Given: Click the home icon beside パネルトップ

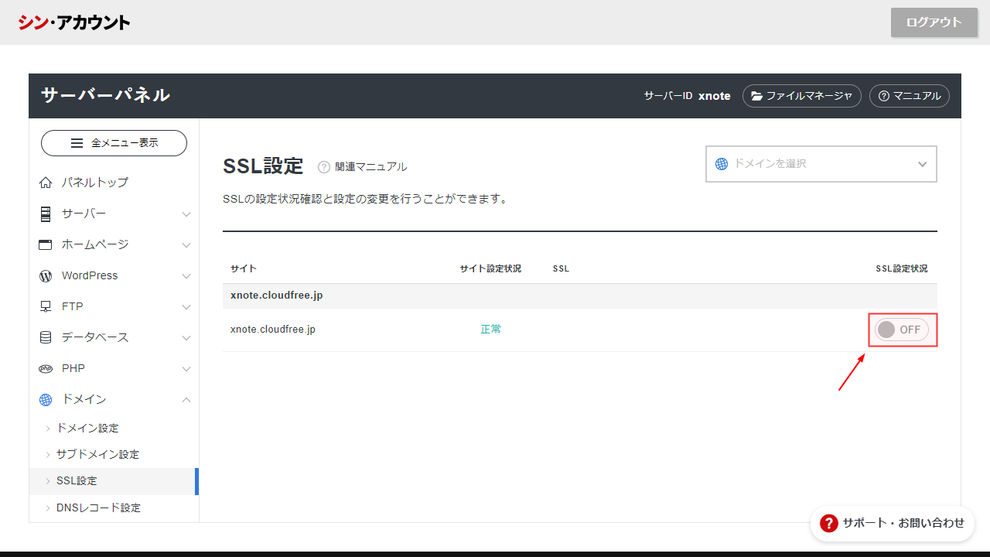Looking at the screenshot, I should click(x=46, y=183).
